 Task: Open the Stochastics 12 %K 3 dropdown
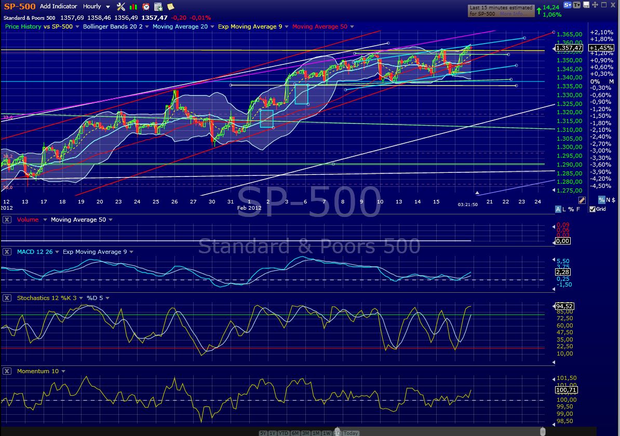coord(81,298)
